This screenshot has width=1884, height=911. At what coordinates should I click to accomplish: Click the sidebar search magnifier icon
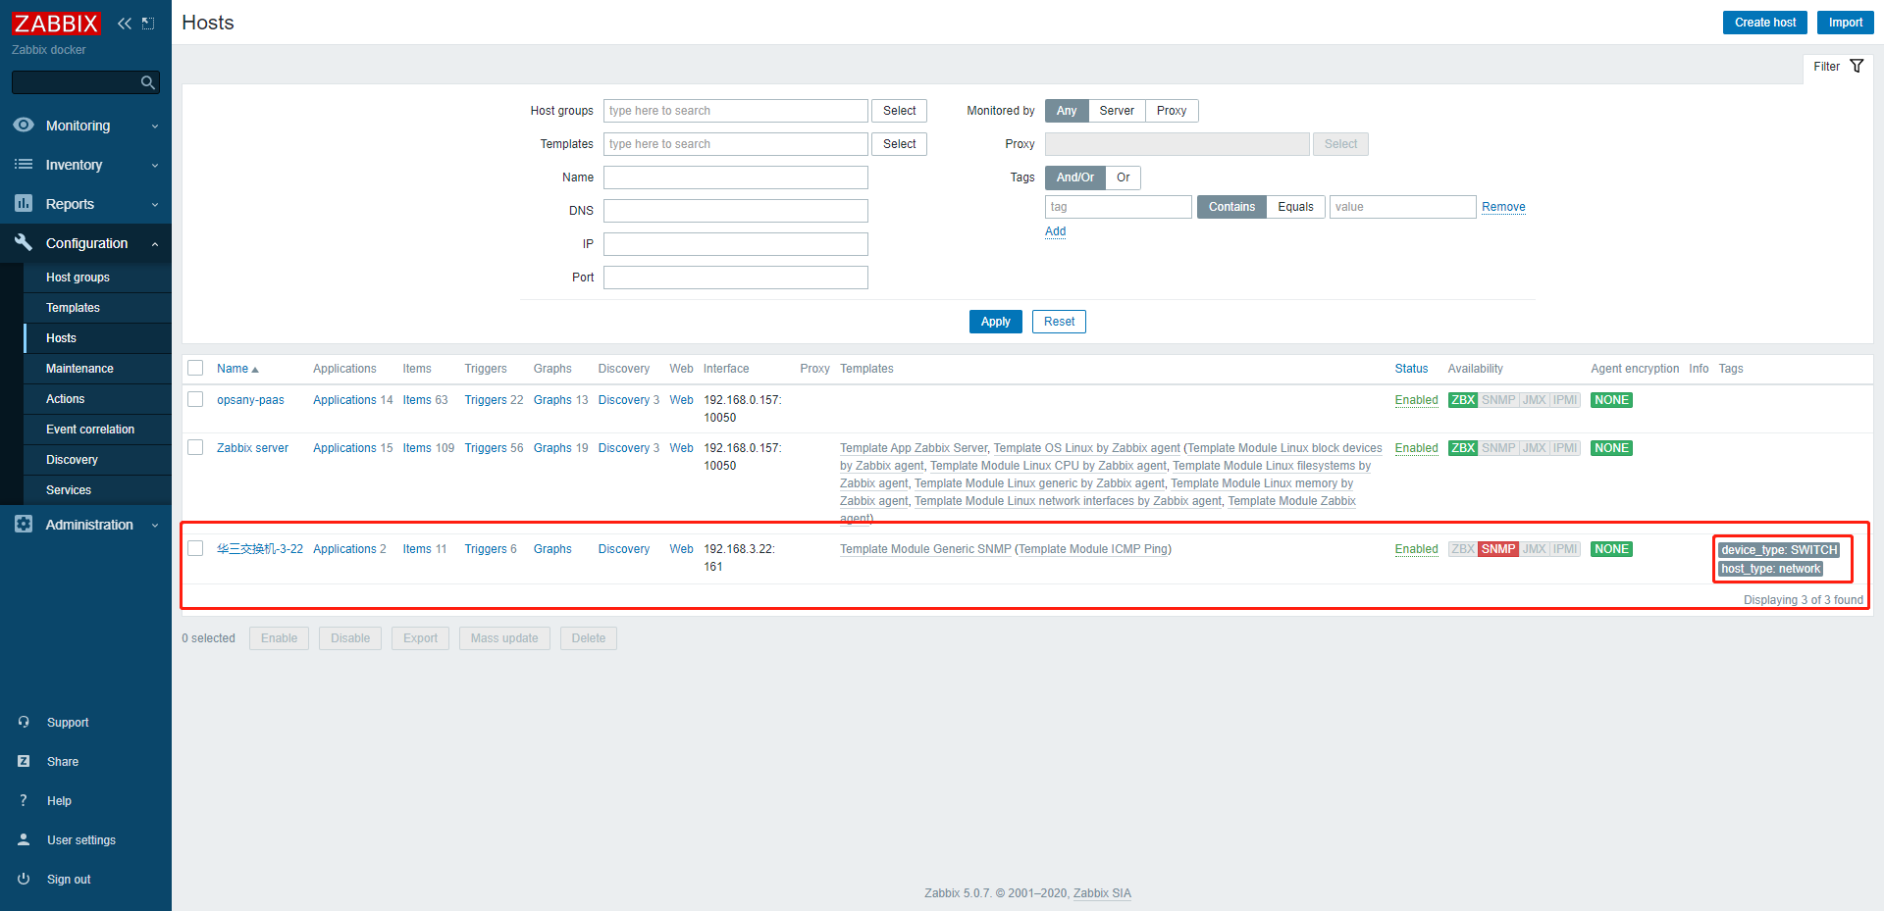[148, 82]
